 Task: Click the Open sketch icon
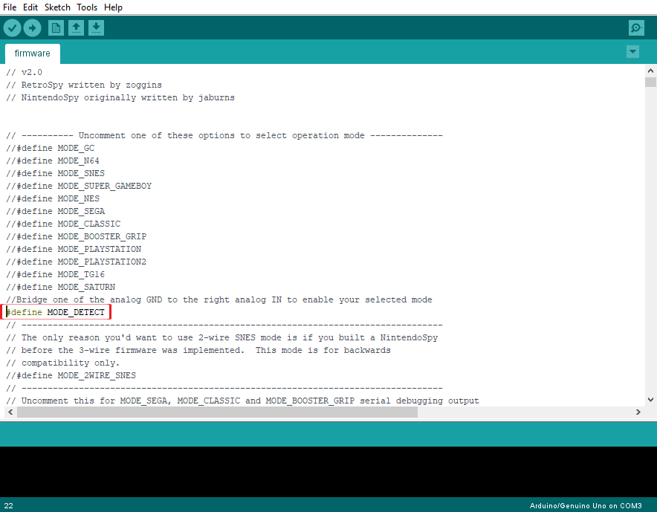coord(76,27)
